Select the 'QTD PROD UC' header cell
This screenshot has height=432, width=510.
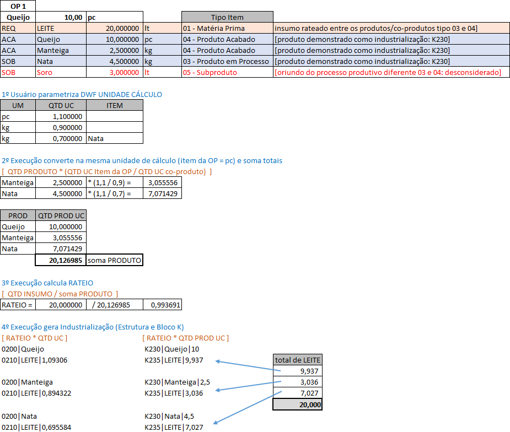[x=61, y=215]
